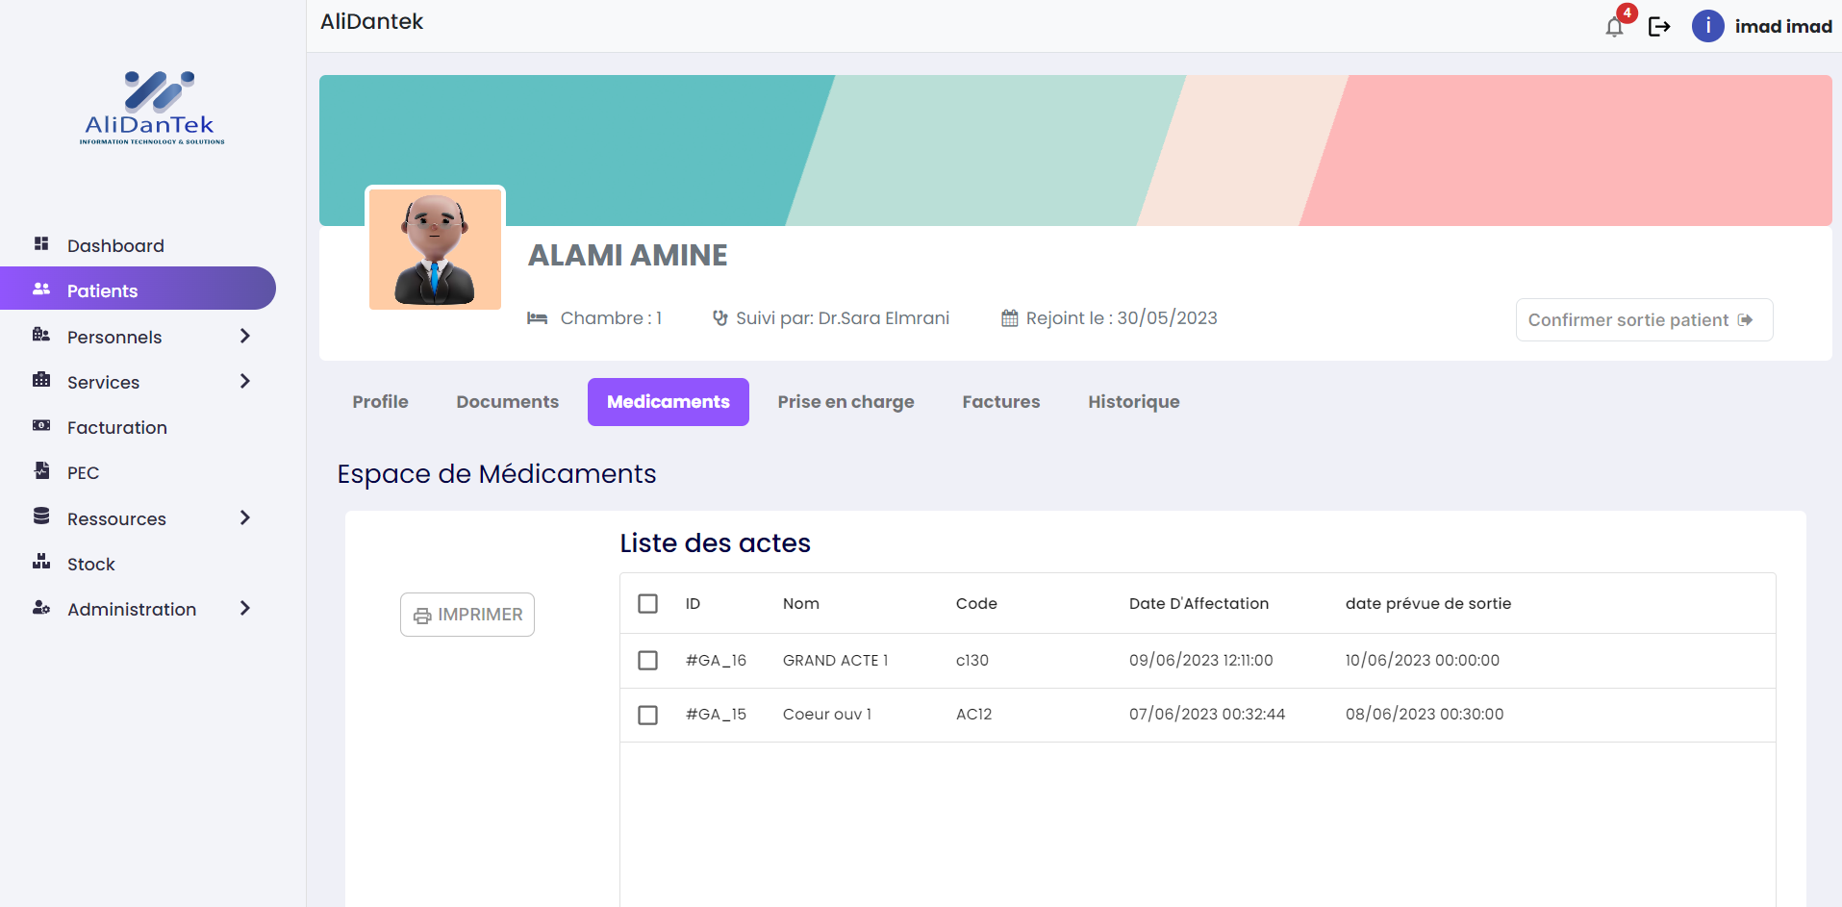Check the box for row #GA_16
The height and width of the screenshot is (907, 1842).
(x=648, y=660)
